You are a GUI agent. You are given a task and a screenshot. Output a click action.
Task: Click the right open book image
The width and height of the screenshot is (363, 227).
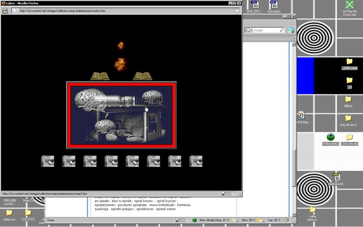142,76
